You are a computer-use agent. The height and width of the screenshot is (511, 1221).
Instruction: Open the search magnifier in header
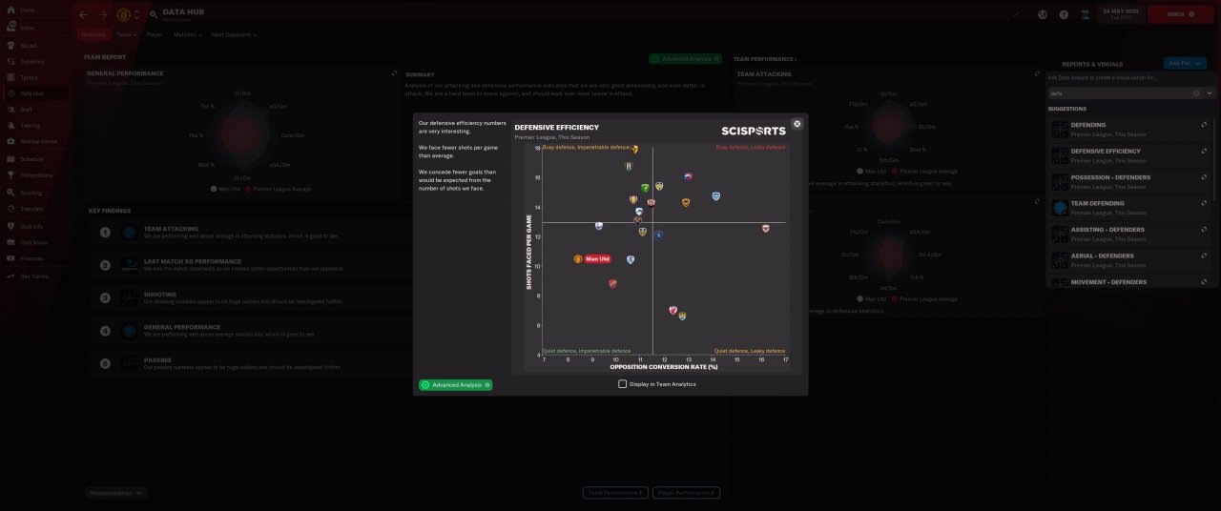point(155,14)
